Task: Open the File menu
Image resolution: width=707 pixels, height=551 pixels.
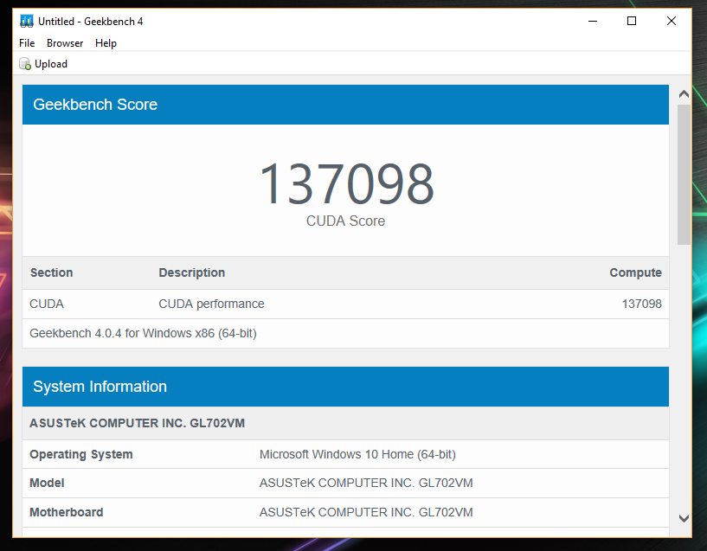Action: [x=27, y=43]
